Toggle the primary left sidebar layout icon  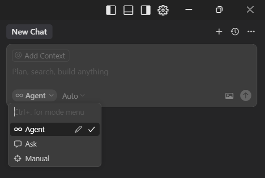[111, 10]
